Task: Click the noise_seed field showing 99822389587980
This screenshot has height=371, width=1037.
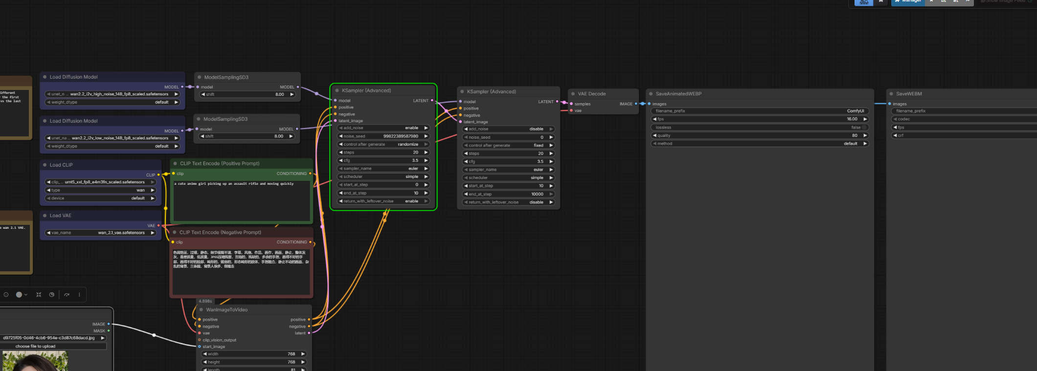Action: [x=383, y=136]
